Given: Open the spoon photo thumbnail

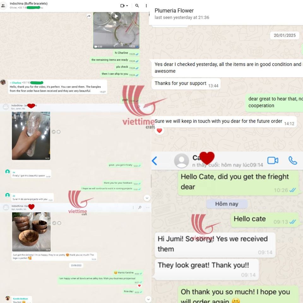Looking at the screenshot, I should click(31, 136).
